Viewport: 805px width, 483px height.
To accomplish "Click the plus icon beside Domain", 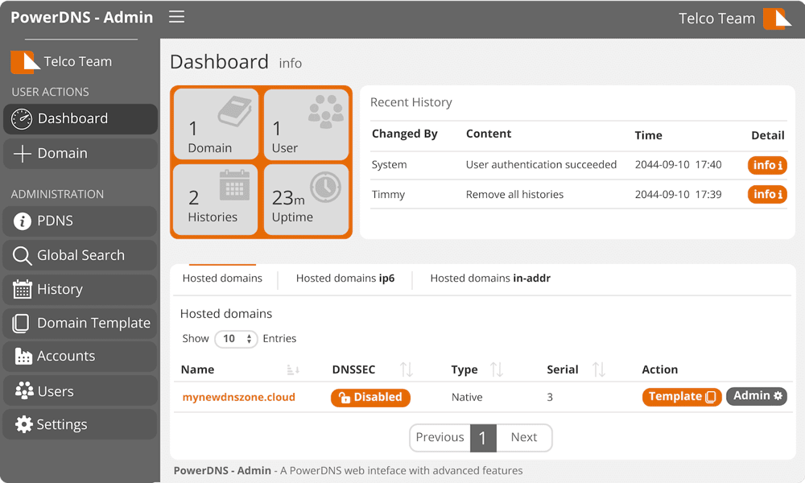I will coord(22,154).
